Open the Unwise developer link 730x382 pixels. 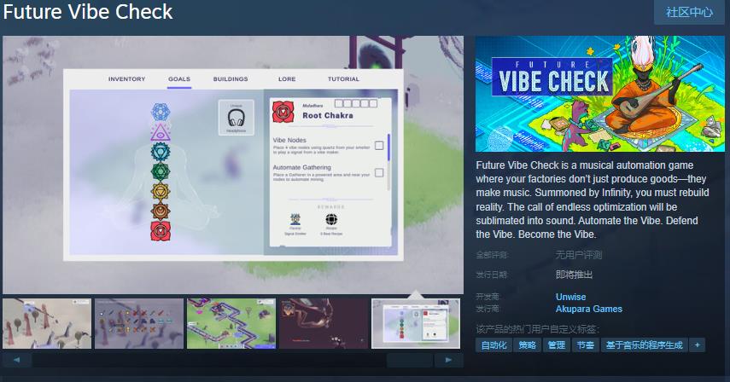[570, 297]
